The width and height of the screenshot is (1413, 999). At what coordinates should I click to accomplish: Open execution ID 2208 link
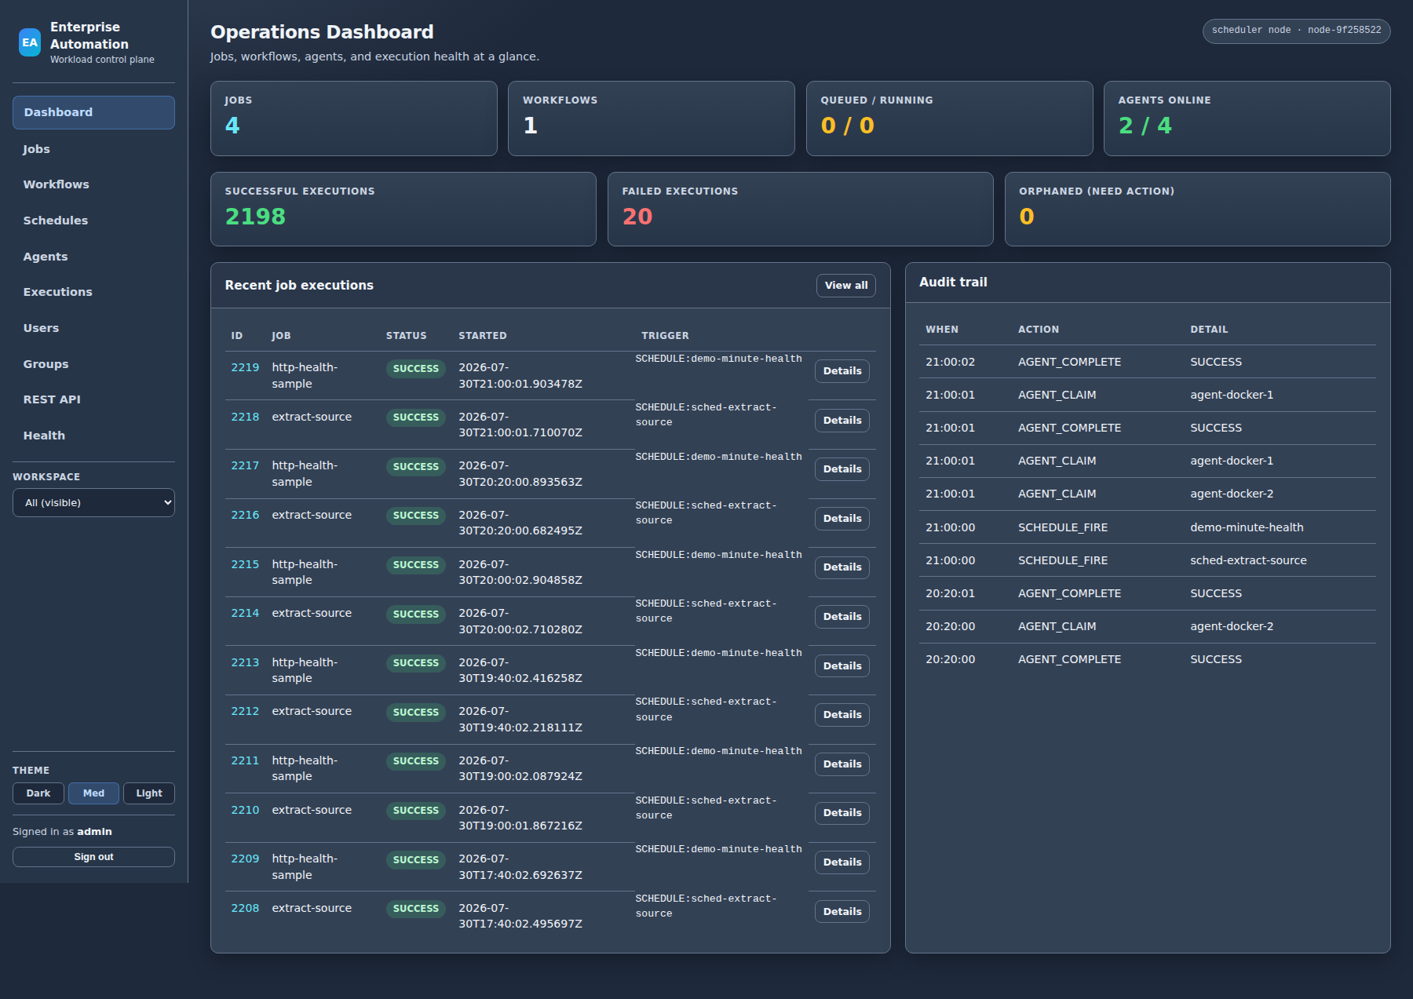click(x=245, y=908)
